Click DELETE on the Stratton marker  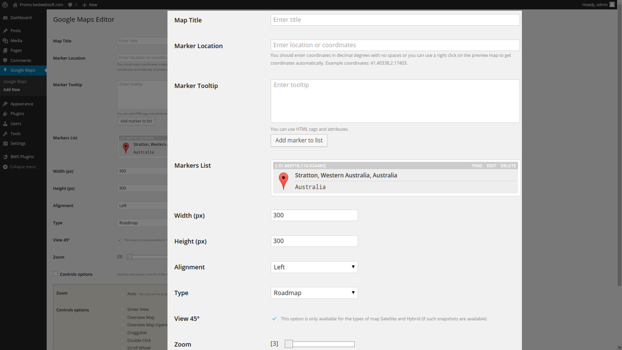[508, 166]
